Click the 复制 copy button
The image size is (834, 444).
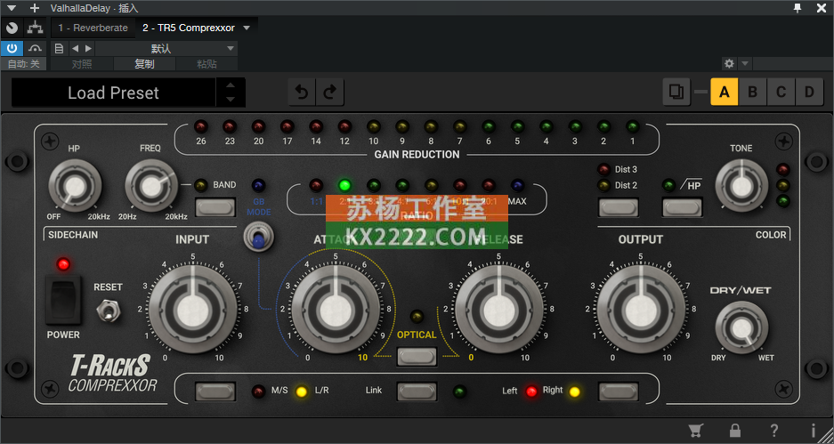point(144,64)
